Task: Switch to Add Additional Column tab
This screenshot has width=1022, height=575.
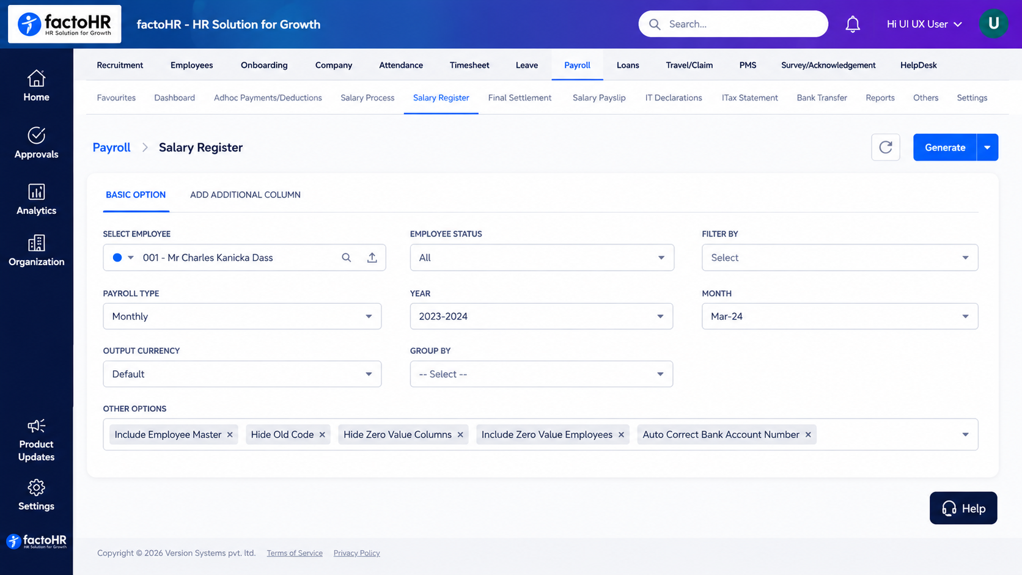Action: 245,195
